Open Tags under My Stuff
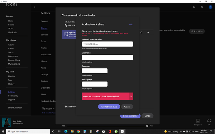The height and width of the screenshot is (134, 215). coord(10,80)
